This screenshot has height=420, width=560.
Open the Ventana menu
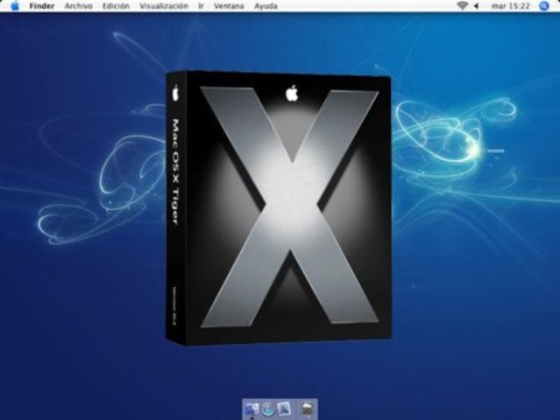229,6
